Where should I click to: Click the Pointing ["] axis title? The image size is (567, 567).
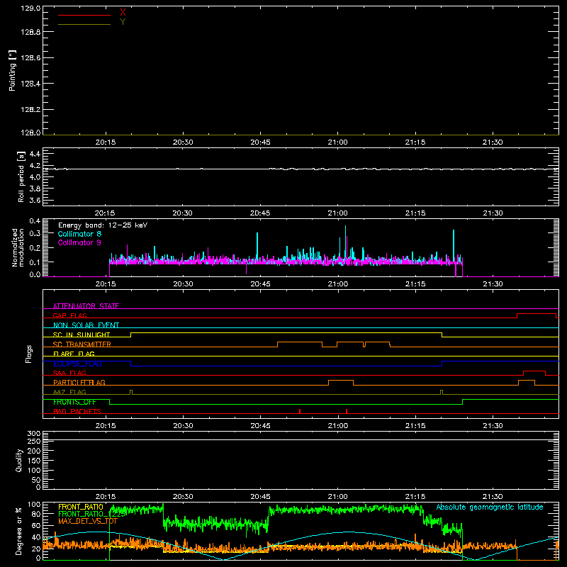coord(12,70)
